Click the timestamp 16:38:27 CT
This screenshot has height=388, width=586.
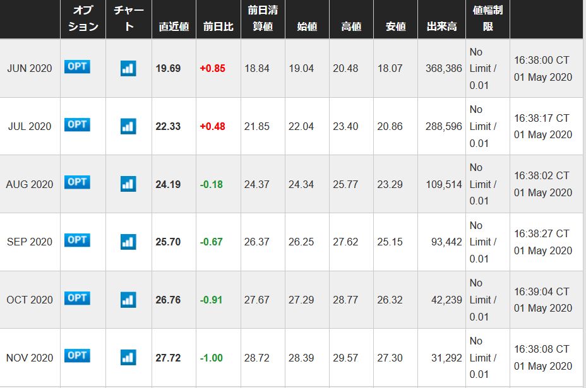click(x=542, y=233)
